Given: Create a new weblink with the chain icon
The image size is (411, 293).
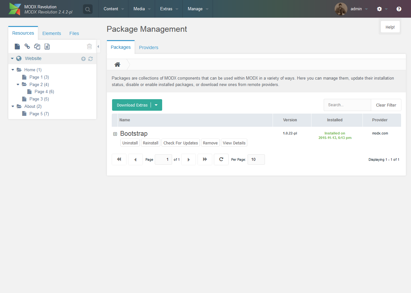Looking at the screenshot, I should pyautogui.click(x=27, y=47).
